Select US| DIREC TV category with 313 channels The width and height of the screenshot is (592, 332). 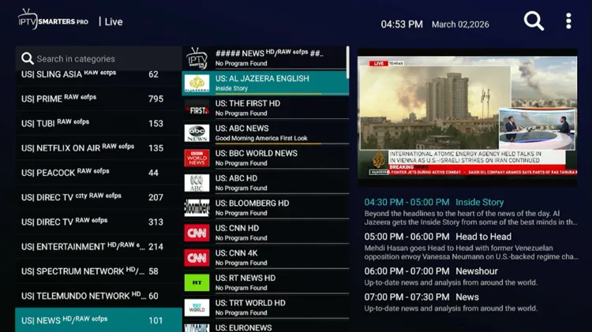99,222
